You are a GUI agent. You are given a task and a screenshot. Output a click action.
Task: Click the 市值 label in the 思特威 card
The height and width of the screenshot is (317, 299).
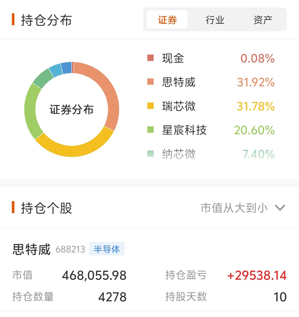pyautogui.click(x=23, y=275)
